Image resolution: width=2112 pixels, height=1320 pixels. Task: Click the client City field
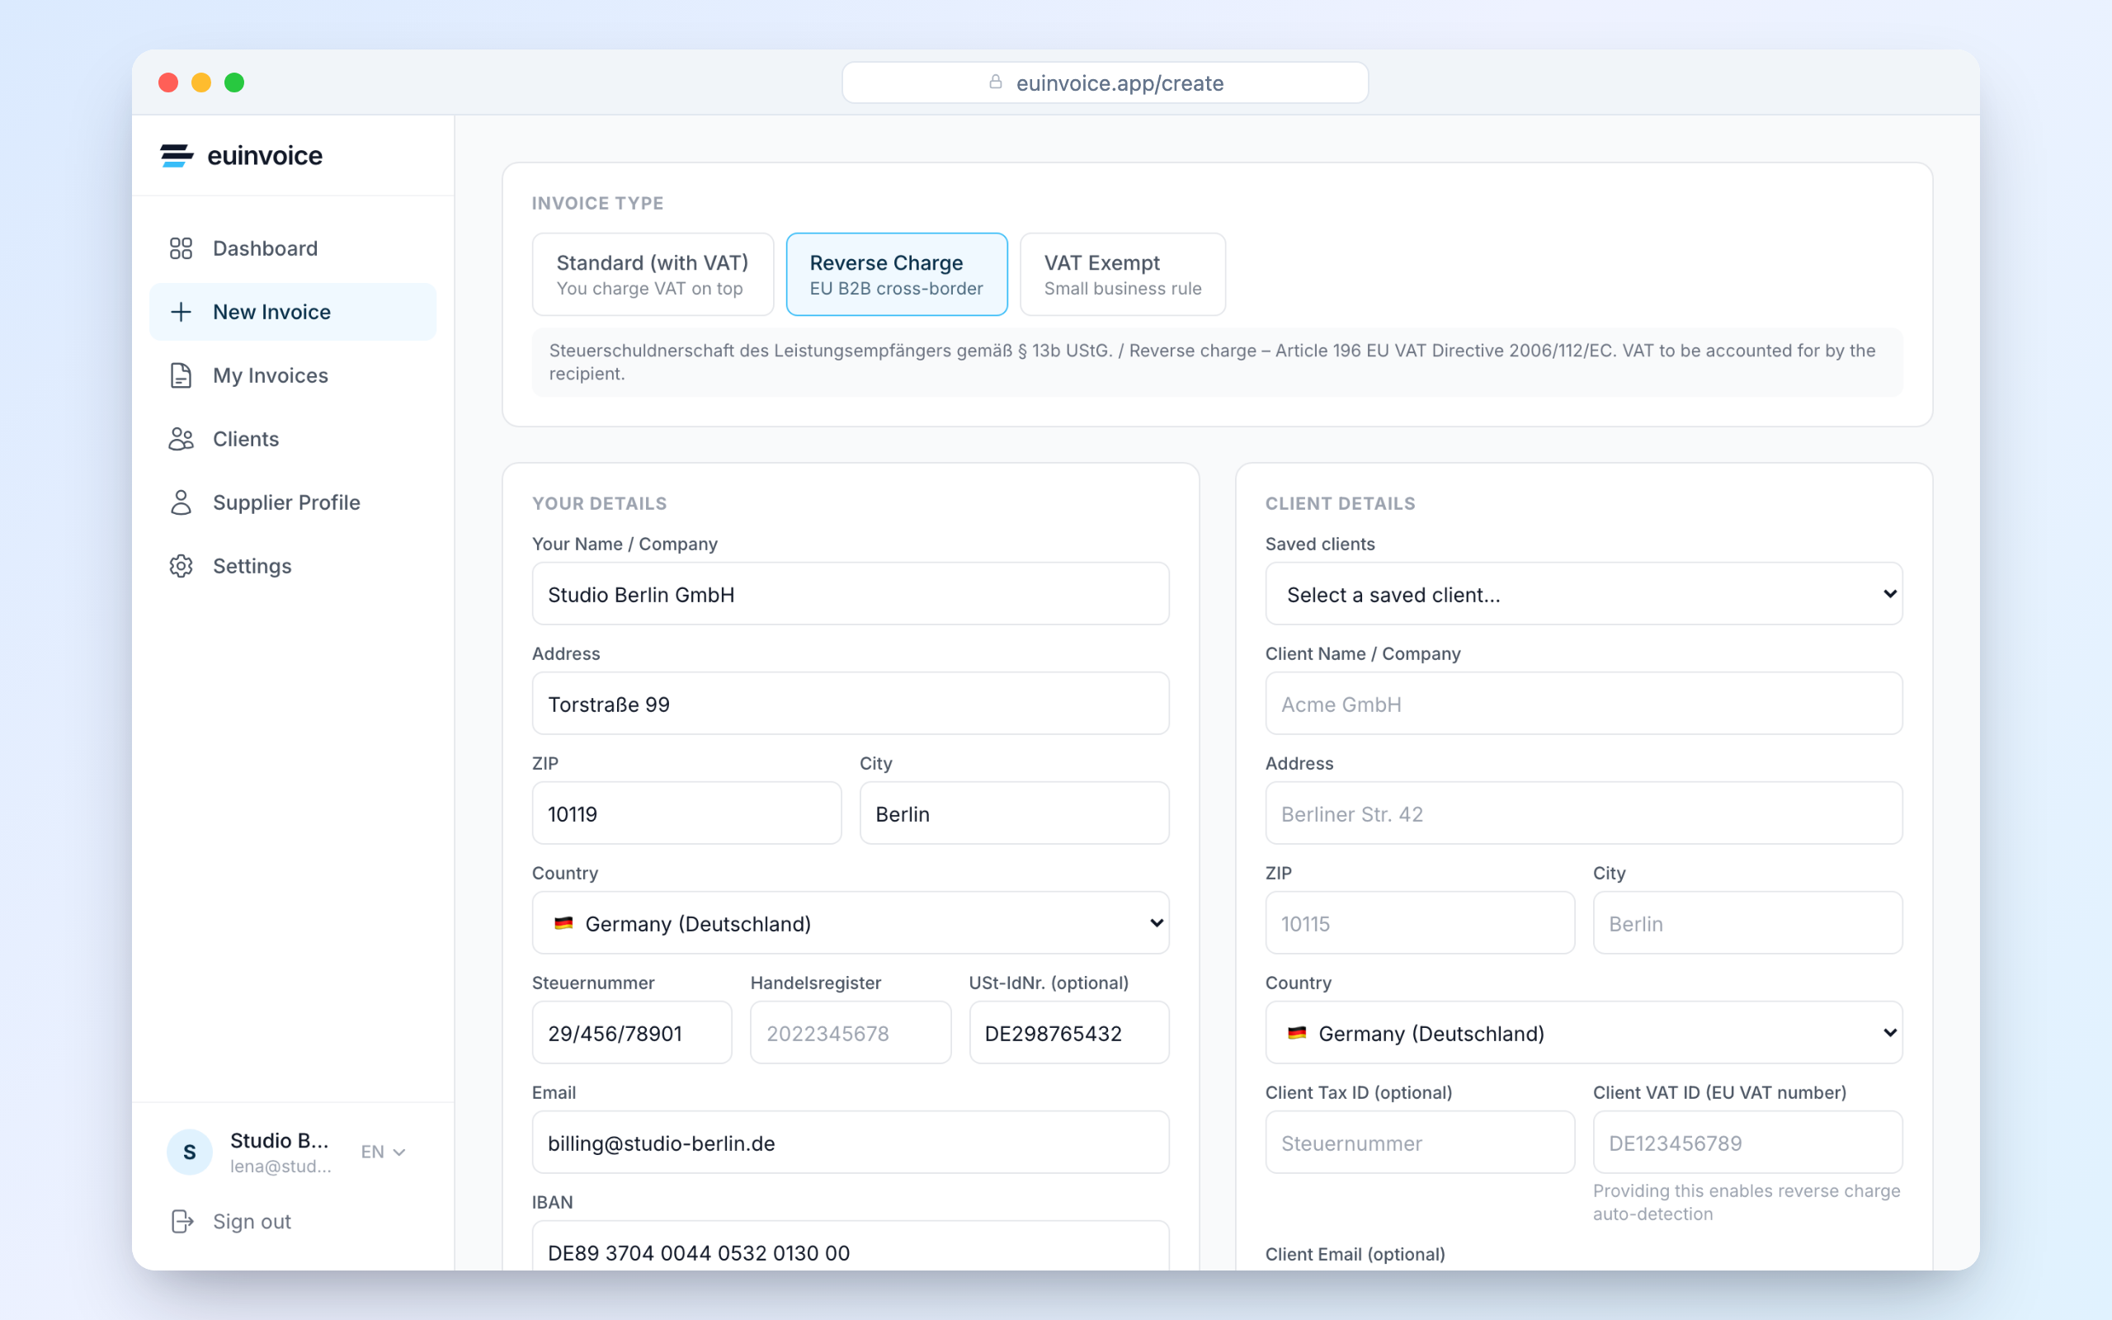[x=1747, y=923]
